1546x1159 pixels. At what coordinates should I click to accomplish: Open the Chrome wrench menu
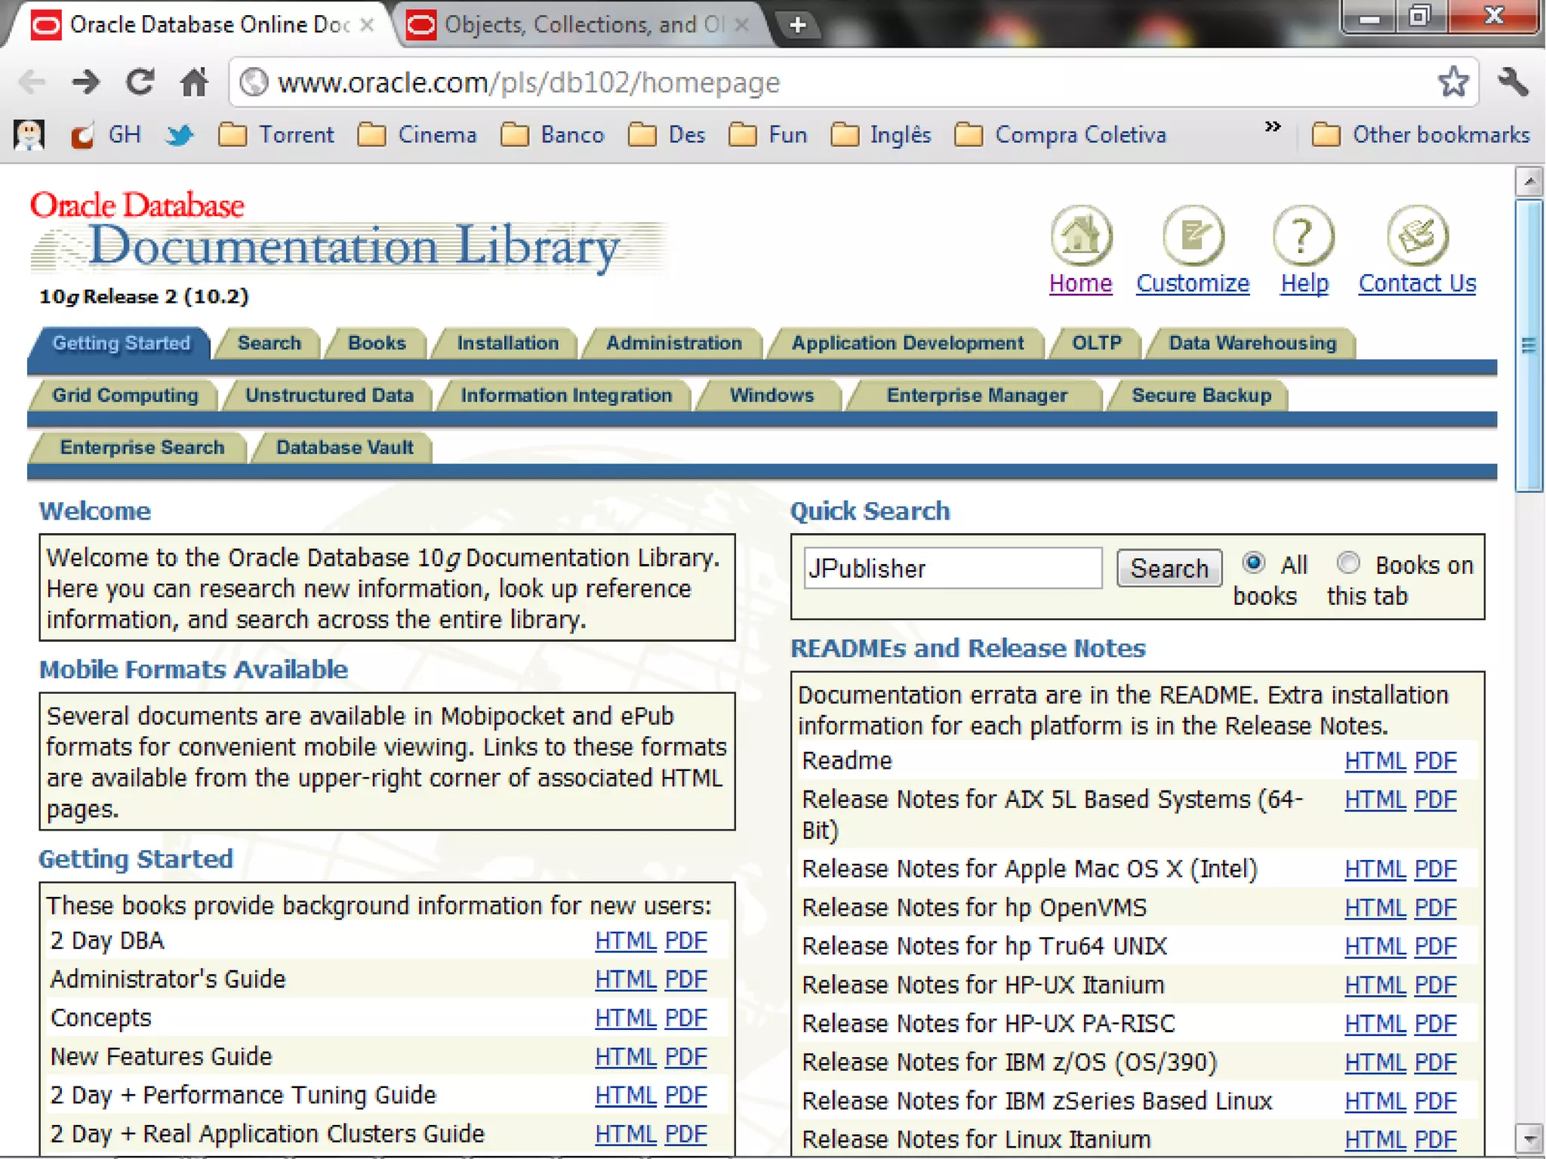point(1513,82)
